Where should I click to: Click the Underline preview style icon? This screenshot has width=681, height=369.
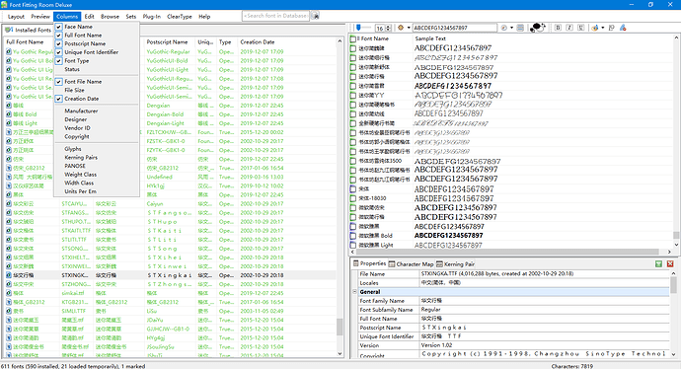click(580, 28)
